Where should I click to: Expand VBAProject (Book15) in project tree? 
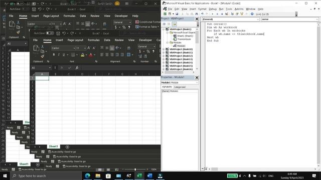click(164, 66)
